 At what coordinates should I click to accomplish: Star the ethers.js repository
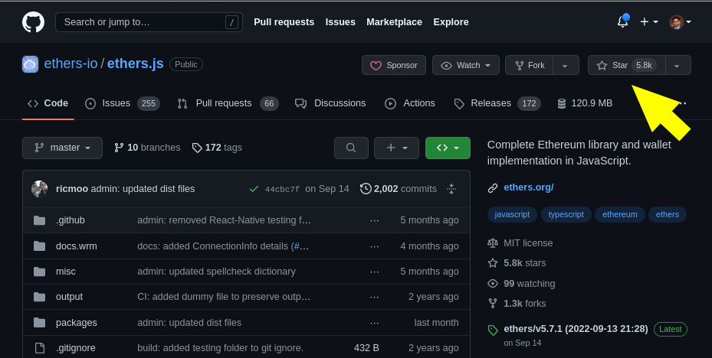pyautogui.click(x=627, y=65)
